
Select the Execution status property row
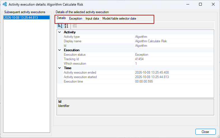click(138, 55)
